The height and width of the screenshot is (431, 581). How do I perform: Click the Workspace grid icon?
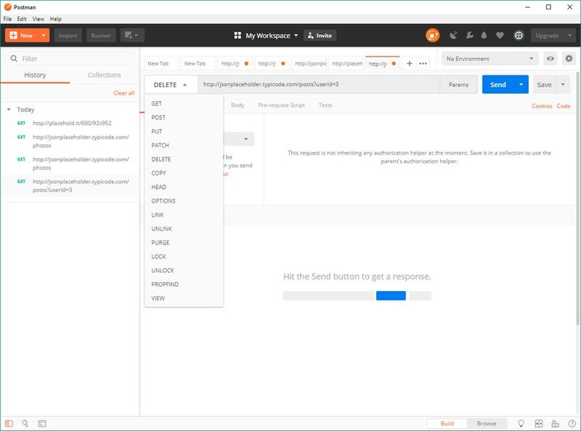(237, 35)
